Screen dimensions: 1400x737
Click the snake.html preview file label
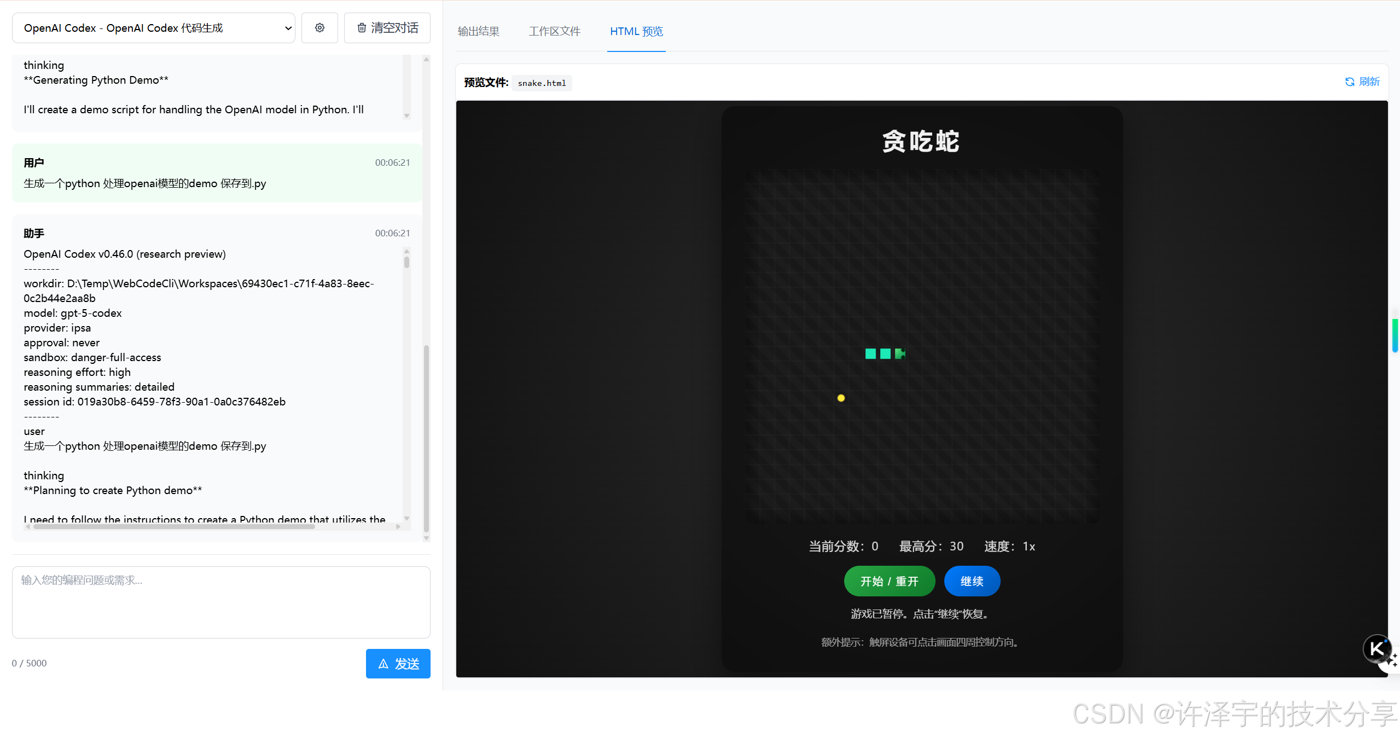click(x=542, y=83)
